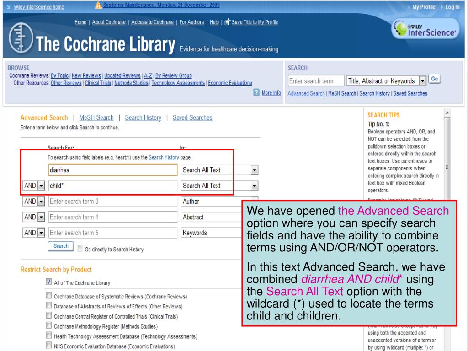This screenshot has height=351, width=468.
Task: Open the Systems Maintenance notice link
Action: [x=161, y=5]
